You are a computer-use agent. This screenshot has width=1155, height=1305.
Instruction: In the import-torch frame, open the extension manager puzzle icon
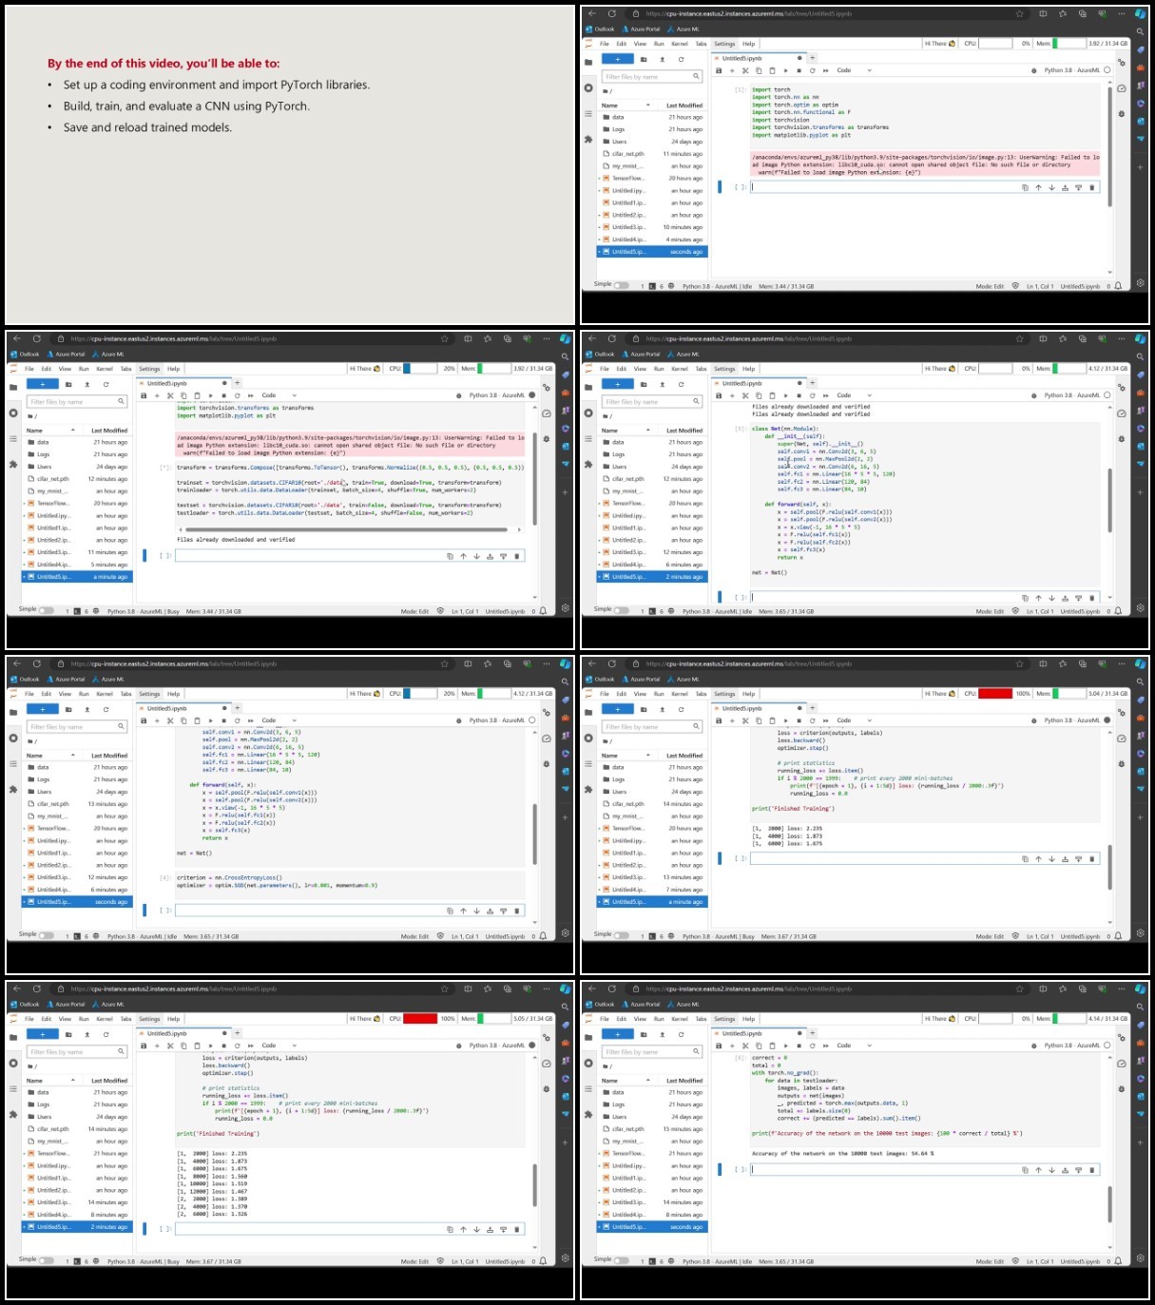point(588,139)
